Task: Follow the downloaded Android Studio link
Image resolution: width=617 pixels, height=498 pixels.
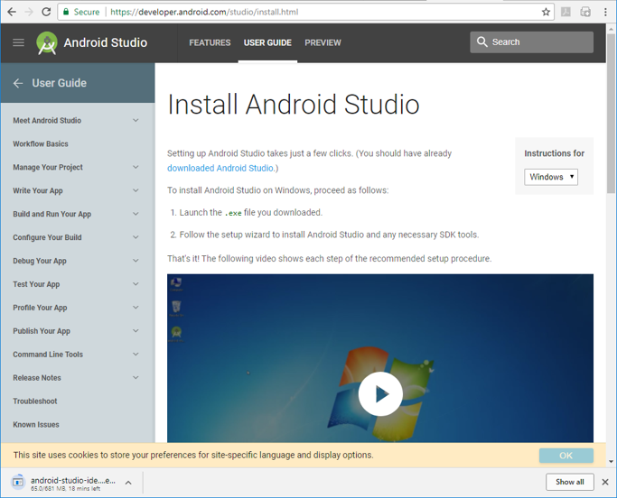Action: coord(220,168)
